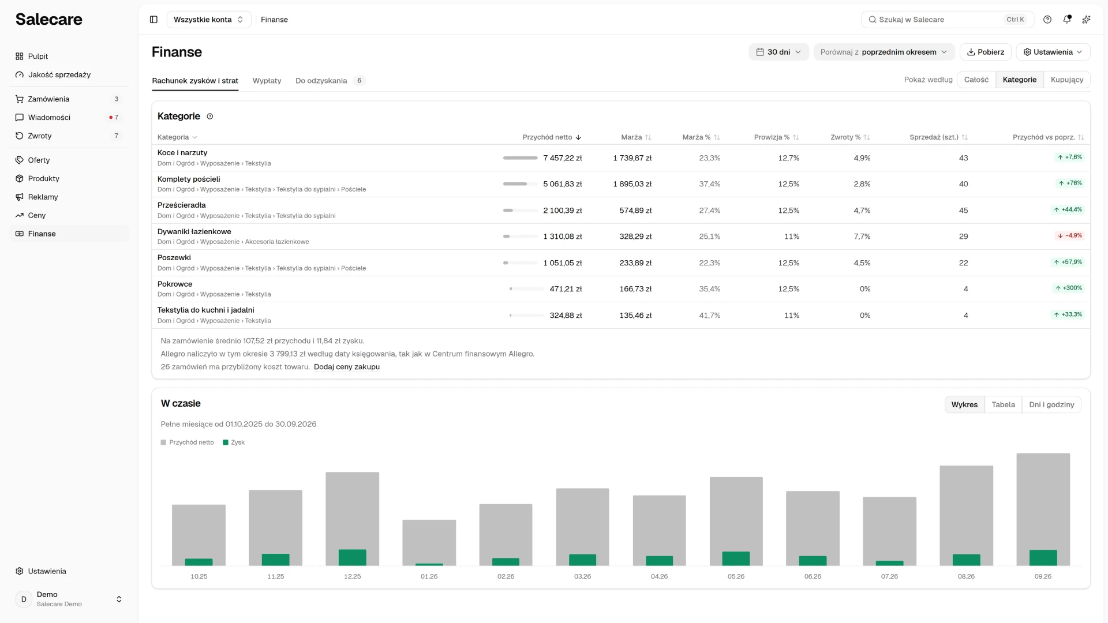Switch chart view to Wykres

tap(964, 405)
